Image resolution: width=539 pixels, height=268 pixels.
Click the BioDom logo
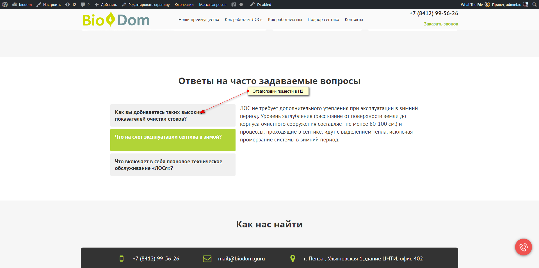tap(116, 20)
